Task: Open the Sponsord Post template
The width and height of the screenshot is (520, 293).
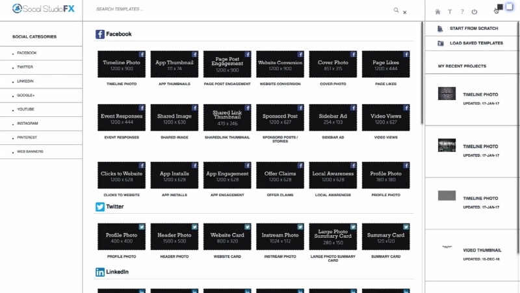Action: (x=280, y=118)
